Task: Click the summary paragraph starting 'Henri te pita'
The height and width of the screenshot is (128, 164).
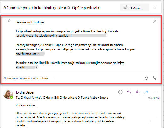Action: [x=70, y=65]
